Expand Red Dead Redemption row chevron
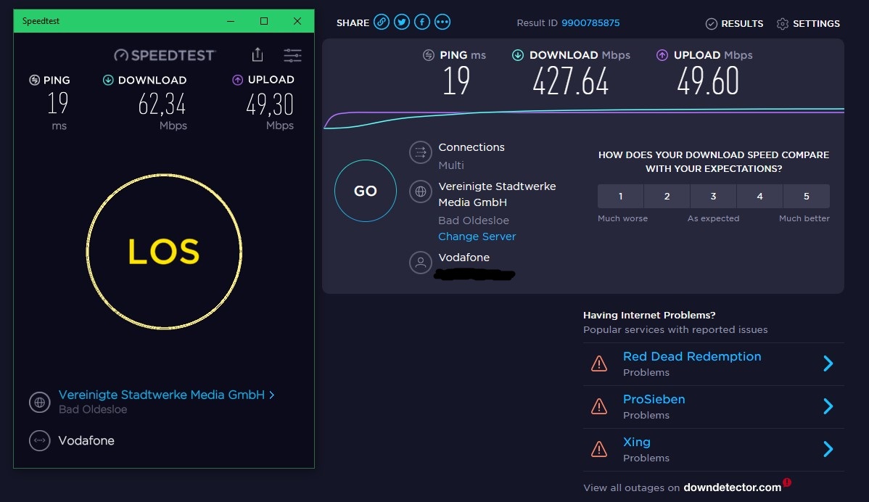The image size is (869, 502). [x=828, y=363]
